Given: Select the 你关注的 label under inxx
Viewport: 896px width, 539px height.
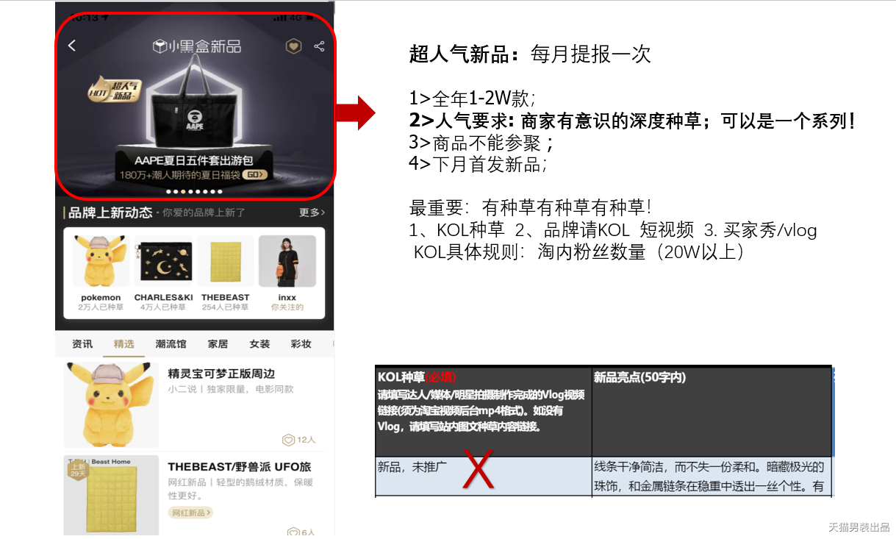Looking at the screenshot, I should [287, 307].
